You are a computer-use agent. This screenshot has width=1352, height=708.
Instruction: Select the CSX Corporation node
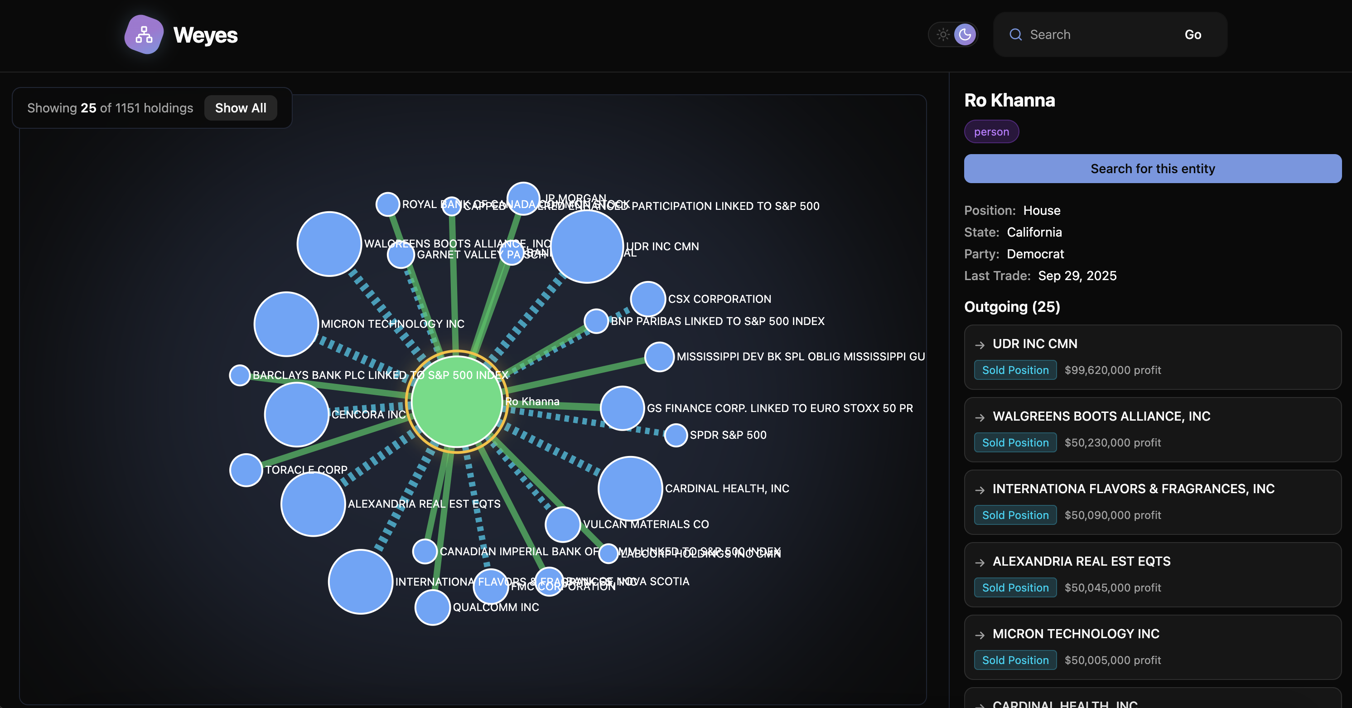point(647,299)
